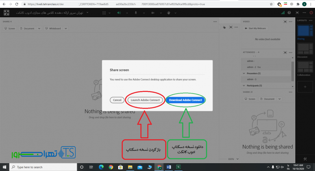
Task: Open the Attendees pod options menu
Action: point(291,52)
